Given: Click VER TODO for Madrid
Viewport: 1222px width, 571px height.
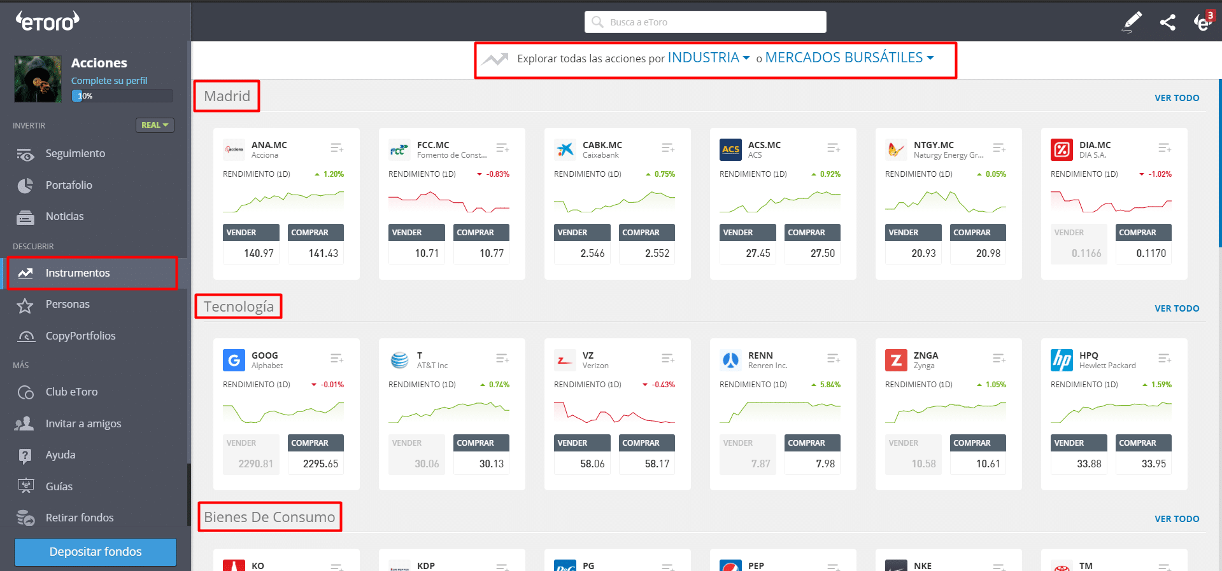Looking at the screenshot, I should click(1177, 98).
